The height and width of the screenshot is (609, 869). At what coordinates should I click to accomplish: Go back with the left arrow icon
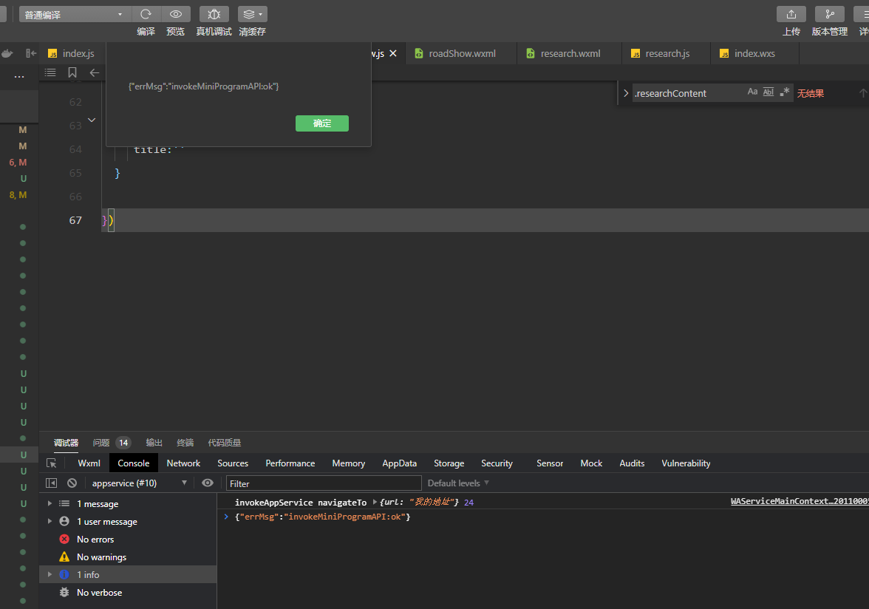pyautogui.click(x=95, y=72)
